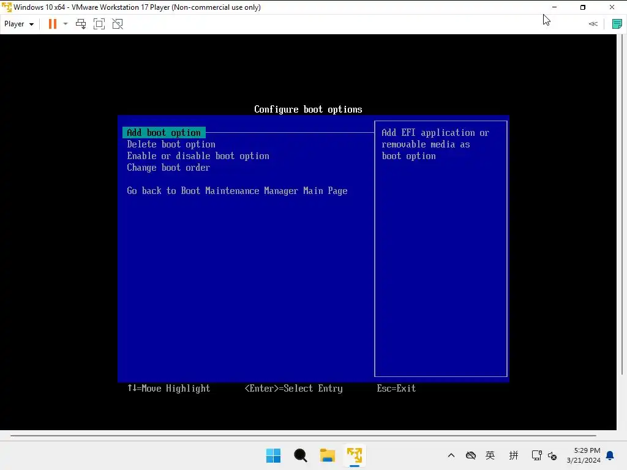The height and width of the screenshot is (470, 627).
Task: Show hidden system tray icons
Action: [451, 455]
